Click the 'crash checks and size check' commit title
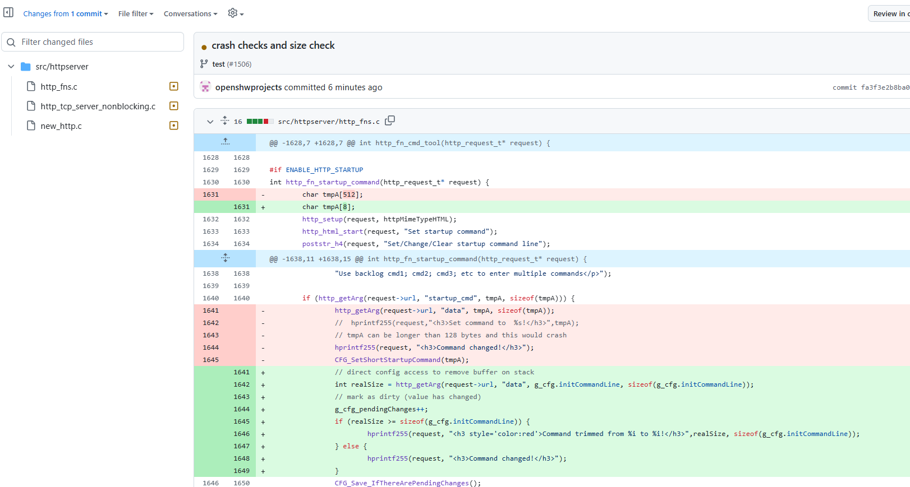The image size is (910, 487). tap(273, 45)
